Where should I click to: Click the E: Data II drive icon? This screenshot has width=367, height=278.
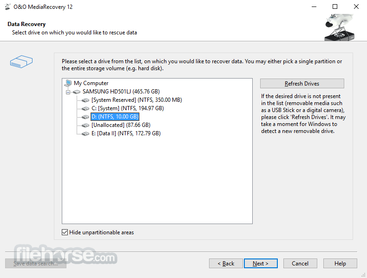(x=85, y=133)
